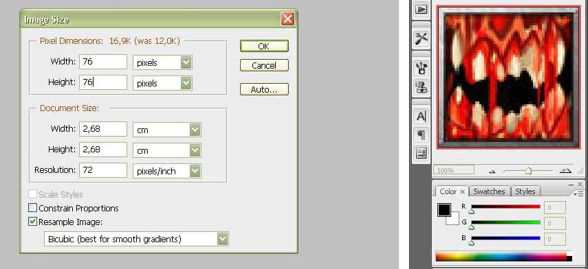The width and height of the screenshot is (588, 269).
Task: Open the Layer Comps panel icon
Action: 422,153
